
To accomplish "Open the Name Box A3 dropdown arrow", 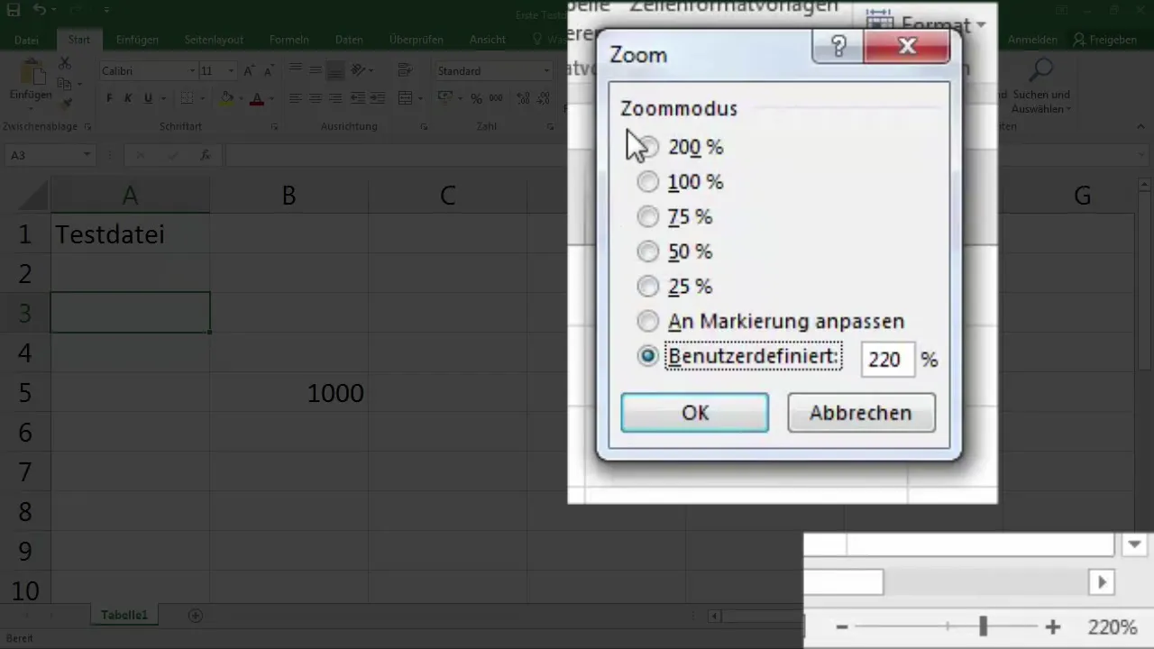I will [87, 155].
